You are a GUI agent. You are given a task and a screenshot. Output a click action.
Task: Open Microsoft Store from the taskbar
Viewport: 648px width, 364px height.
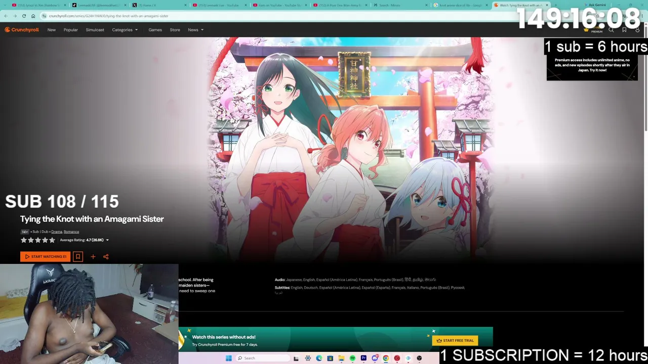pyautogui.click(x=330, y=358)
